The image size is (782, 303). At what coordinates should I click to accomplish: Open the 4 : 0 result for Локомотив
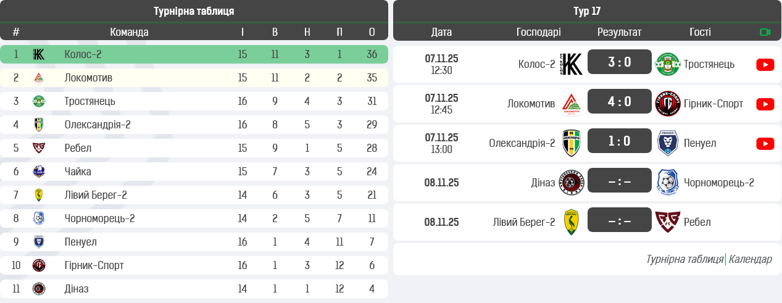tap(619, 101)
